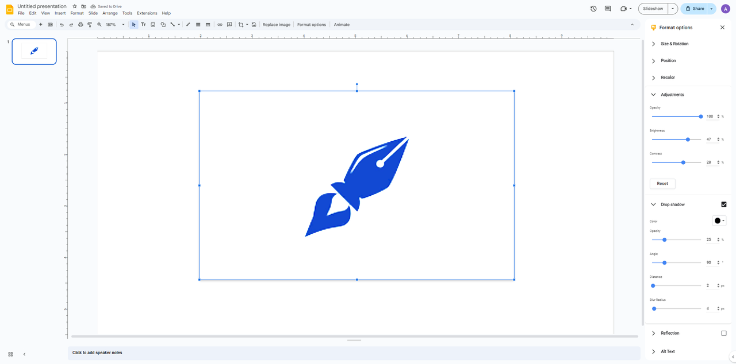This screenshot has height=364, width=736.
Task: Click the Paint format roller icon
Action: point(90,25)
